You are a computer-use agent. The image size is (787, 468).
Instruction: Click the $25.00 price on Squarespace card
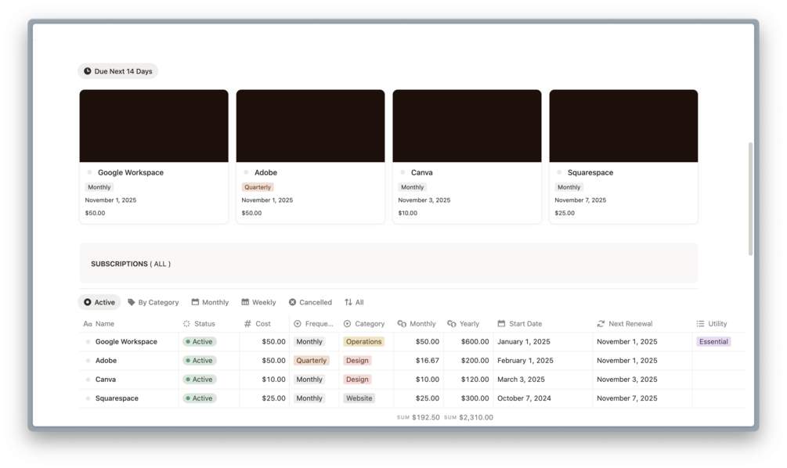pos(565,213)
